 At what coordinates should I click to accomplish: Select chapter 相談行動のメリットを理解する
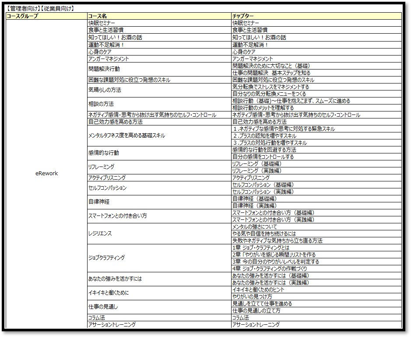click(x=263, y=108)
